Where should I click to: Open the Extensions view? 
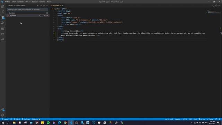3,28
